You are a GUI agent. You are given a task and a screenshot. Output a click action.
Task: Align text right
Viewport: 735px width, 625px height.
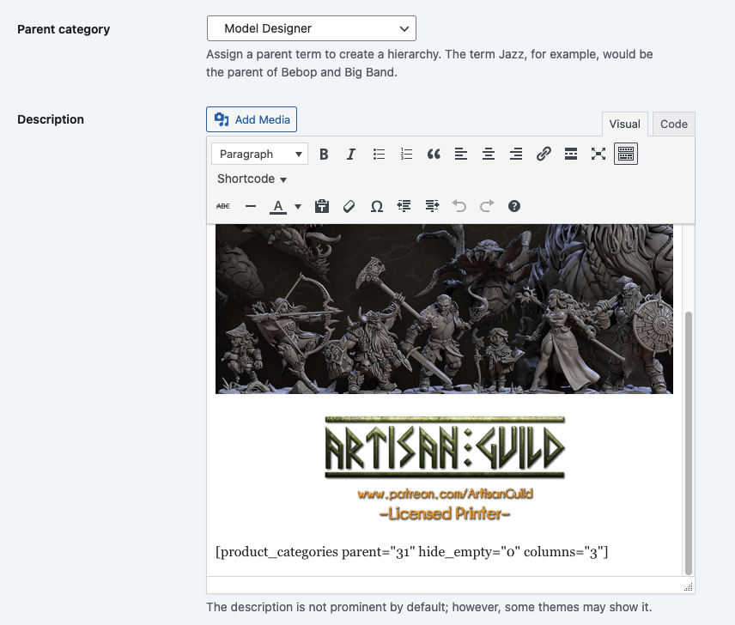516,155
